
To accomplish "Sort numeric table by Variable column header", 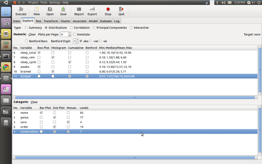I will coord(26,48).
